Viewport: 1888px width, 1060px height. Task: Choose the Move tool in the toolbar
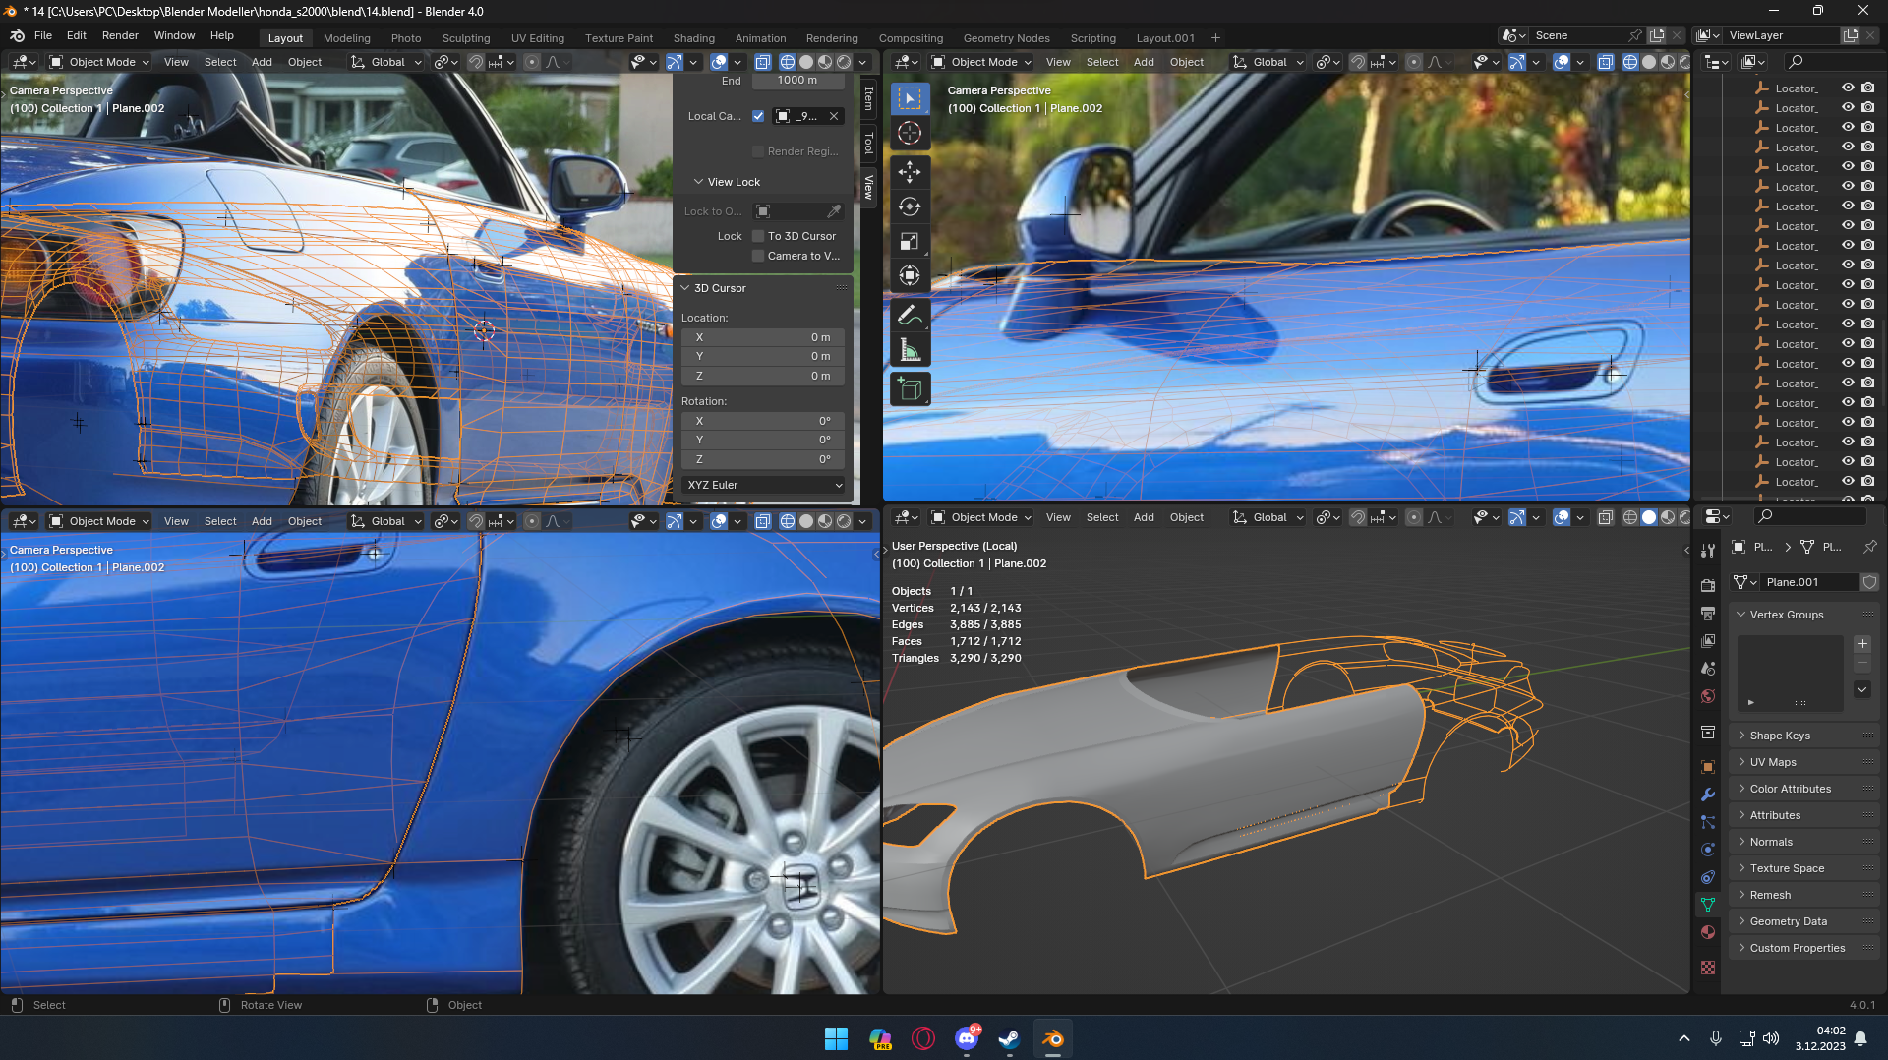pyautogui.click(x=910, y=172)
